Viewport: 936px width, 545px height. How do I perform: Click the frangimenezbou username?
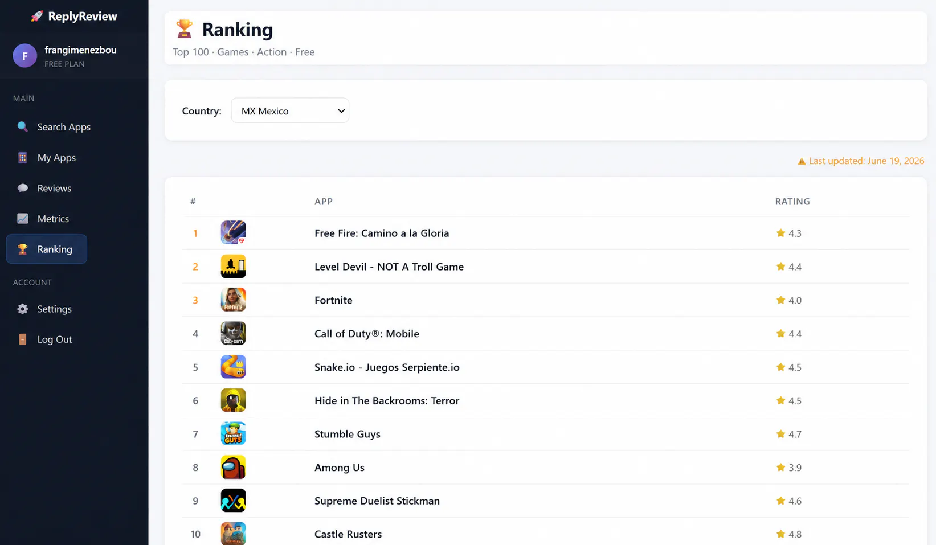(x=80, y=50)
